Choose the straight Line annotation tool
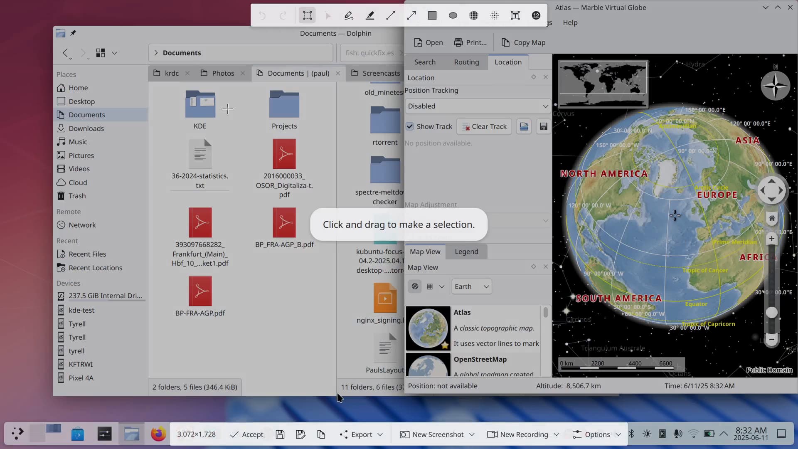The height and width of the screenshot is (449, 798). pyautogui.click(x=390, y=15)
